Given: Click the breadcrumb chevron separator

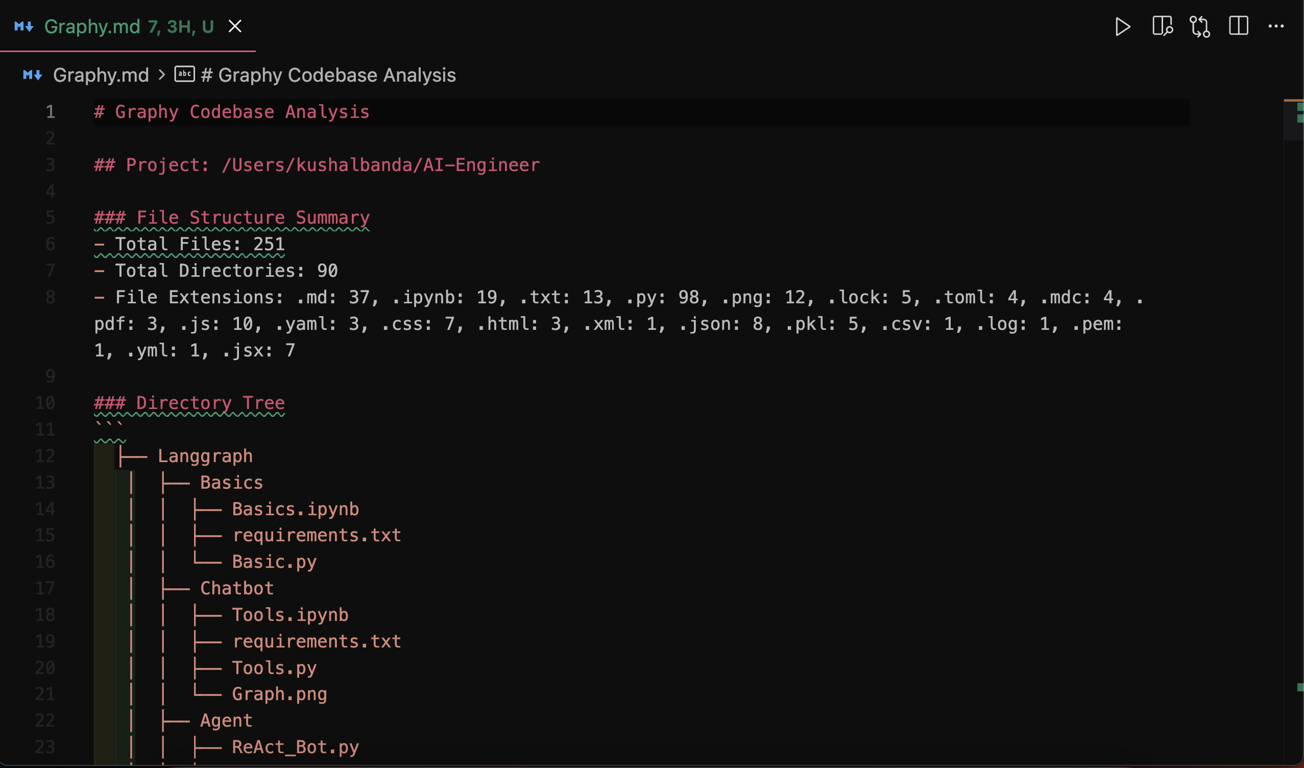Looking at the screenshot, I should click(162, 75).
